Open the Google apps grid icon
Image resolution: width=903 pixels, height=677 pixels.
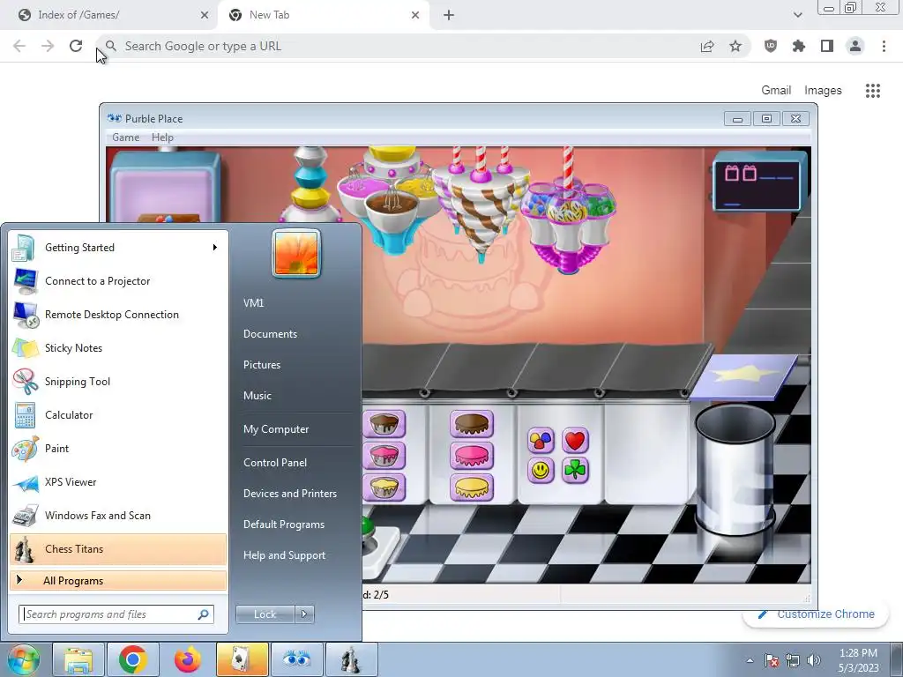pyautogui.click(x=873, y=91)
